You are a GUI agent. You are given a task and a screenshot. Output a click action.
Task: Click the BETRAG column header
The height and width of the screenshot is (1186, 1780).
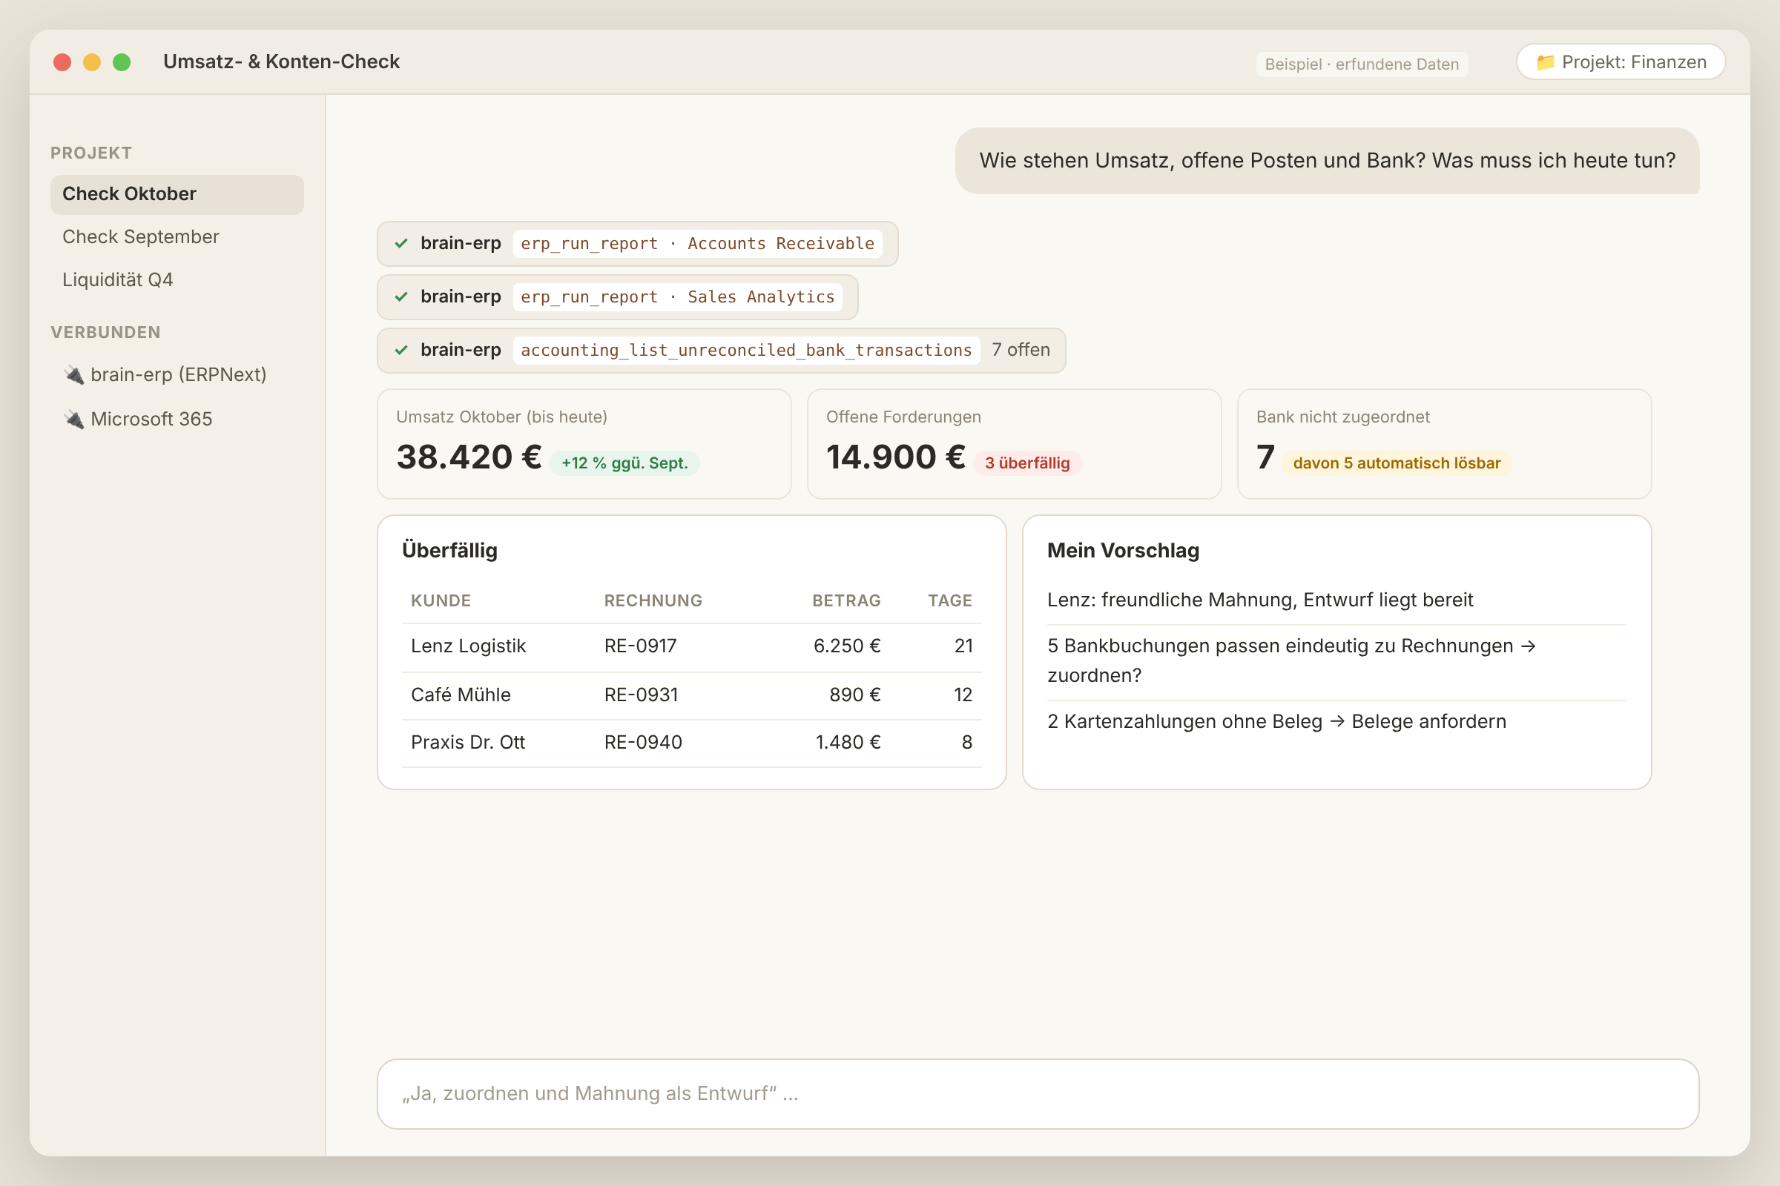846,600
